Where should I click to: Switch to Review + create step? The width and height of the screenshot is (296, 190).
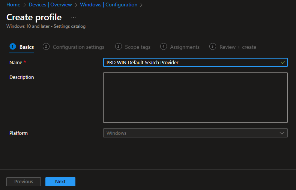tap(233, 47)
